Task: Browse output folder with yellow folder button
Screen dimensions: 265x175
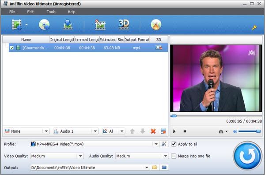Action: [x=155, y=168]
